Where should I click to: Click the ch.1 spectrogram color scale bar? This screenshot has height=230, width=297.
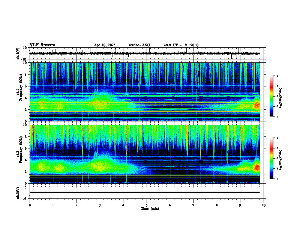[271, 96]
